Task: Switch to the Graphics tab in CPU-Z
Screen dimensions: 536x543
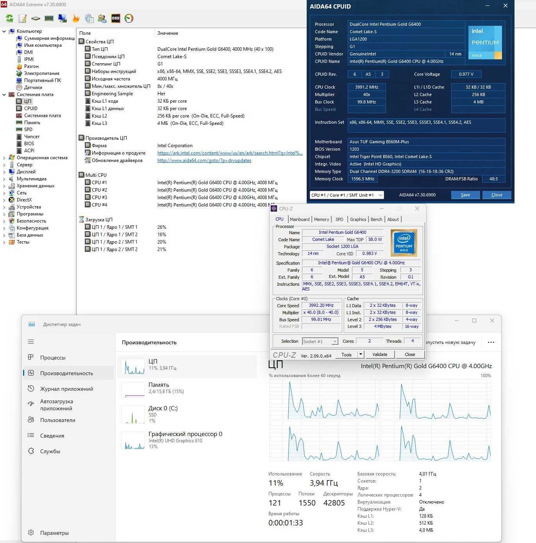Action: 358,219
